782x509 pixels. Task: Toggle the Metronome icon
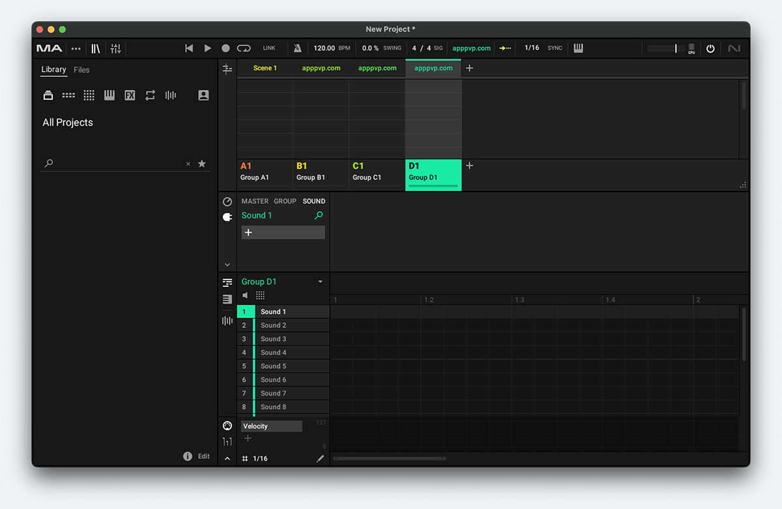(297, 48)
